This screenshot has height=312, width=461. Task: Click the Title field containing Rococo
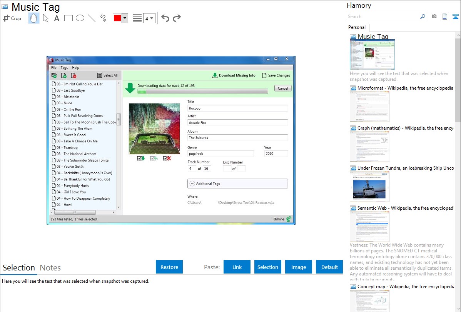pyautogui.click(x=237, y=108)
